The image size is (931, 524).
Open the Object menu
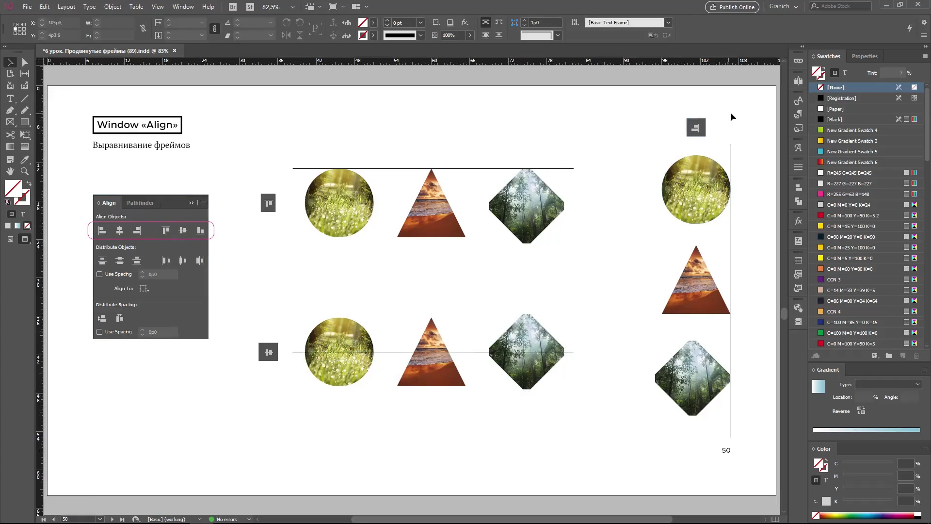(112, 7)
